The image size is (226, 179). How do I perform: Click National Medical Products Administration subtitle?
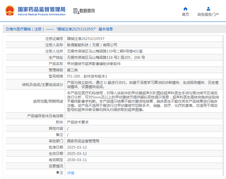point(41,14)
